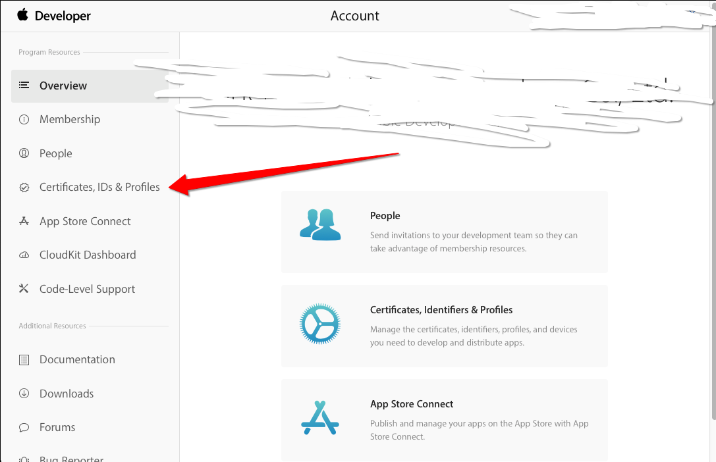
Task: Open CloudKit Dashboard in the sidebar
Action: point(88,255)
